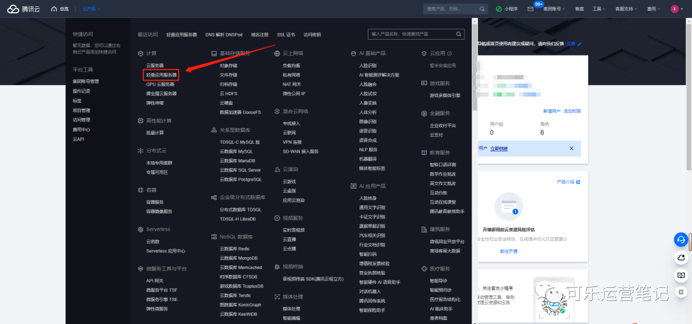Click the 新增用户 link
692x324 pixels.
pos(552,111)
